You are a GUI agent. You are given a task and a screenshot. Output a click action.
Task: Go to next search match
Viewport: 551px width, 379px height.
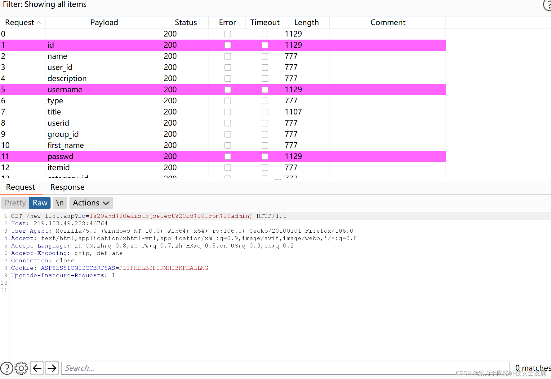[x=52, y=368]
